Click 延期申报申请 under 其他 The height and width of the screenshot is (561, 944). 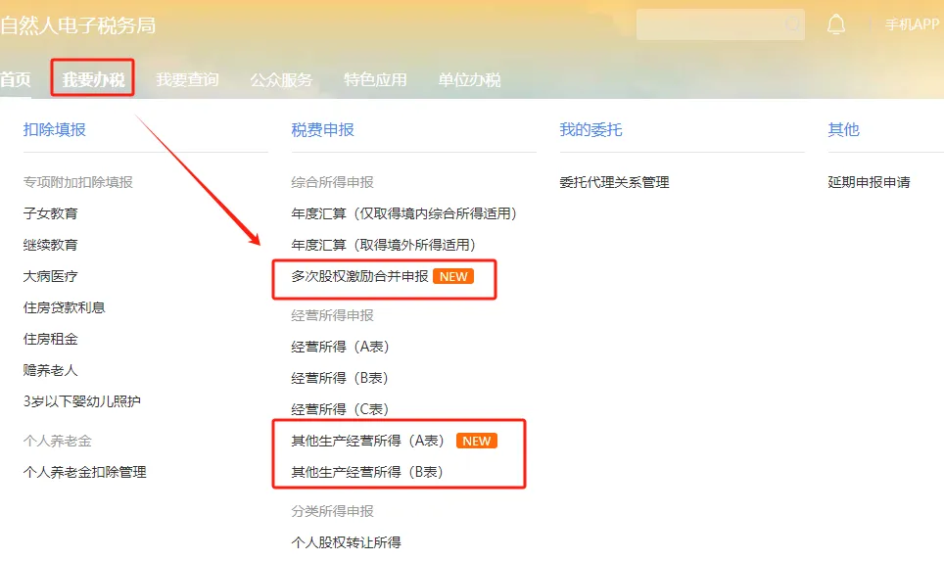(x=869, y=182)
